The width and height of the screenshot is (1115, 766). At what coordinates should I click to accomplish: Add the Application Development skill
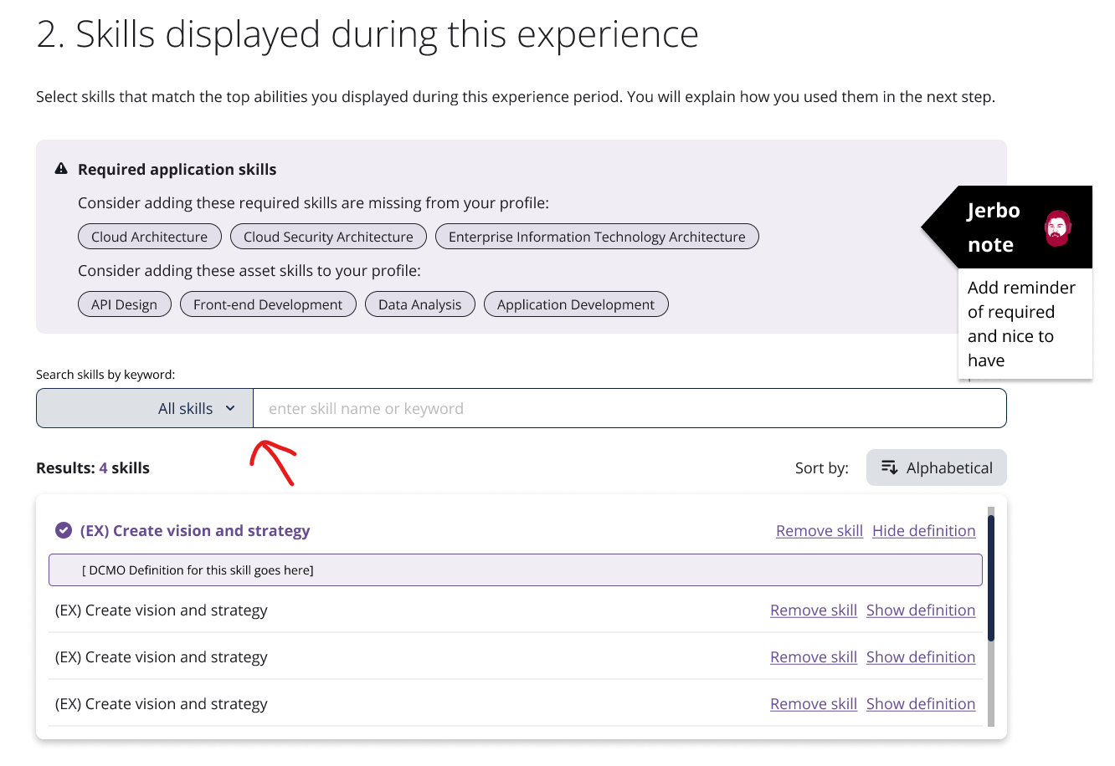(x=575, y=304)
